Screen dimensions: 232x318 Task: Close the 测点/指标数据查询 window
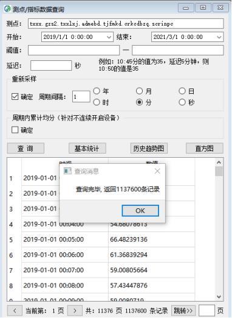(x=220, y=8)
